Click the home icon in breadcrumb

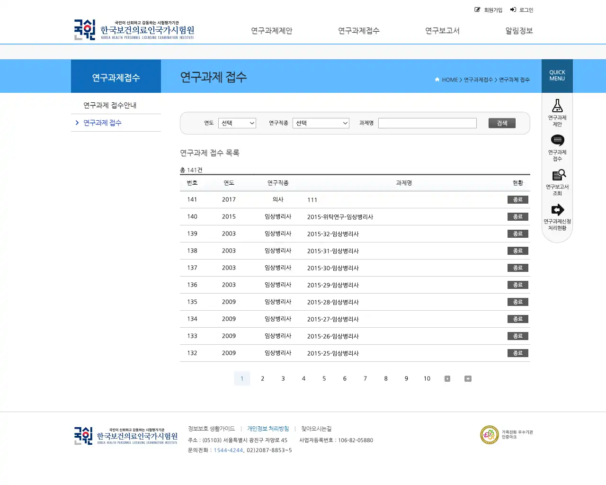coord(437,80)
